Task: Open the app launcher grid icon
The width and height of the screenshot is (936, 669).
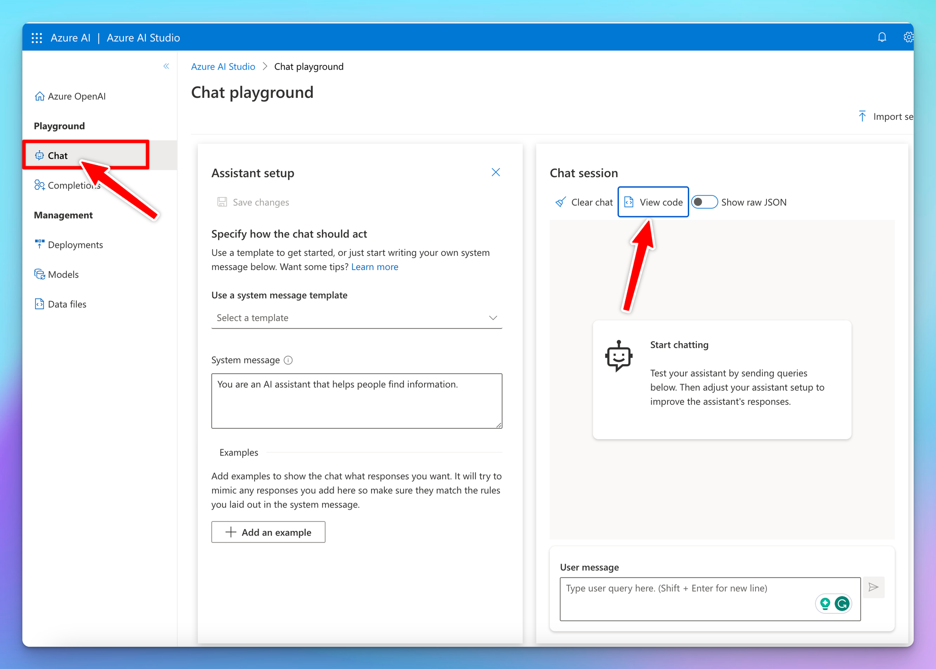Action: click(x=37, y=37)
